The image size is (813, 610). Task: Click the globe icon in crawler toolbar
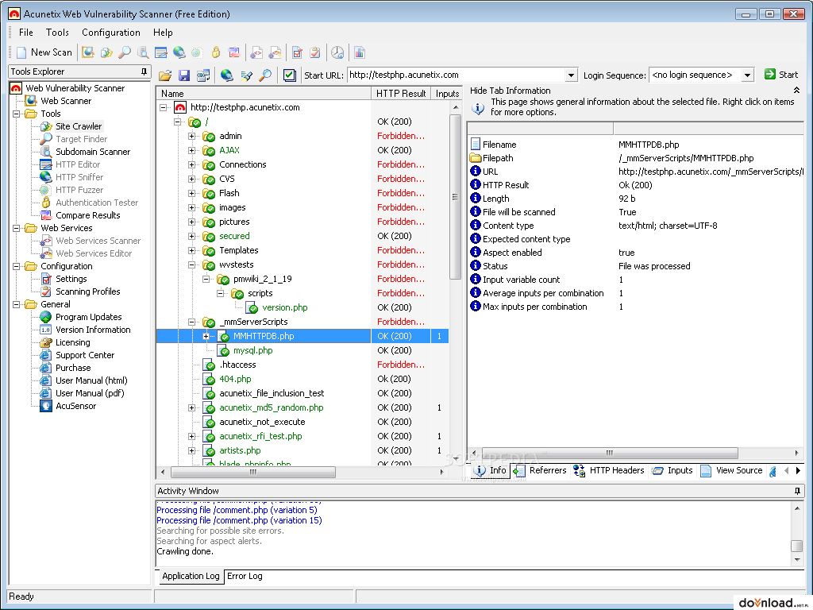point(226,75)
